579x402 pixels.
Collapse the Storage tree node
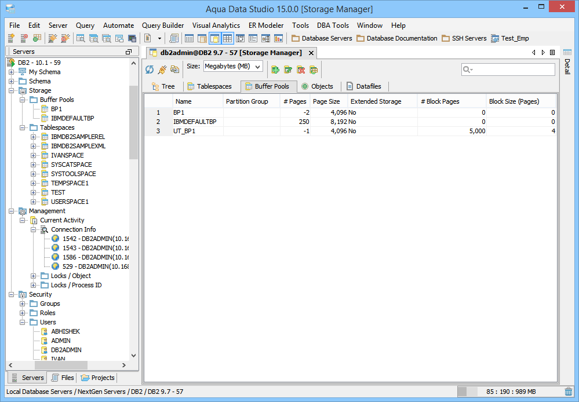point(12,90)
